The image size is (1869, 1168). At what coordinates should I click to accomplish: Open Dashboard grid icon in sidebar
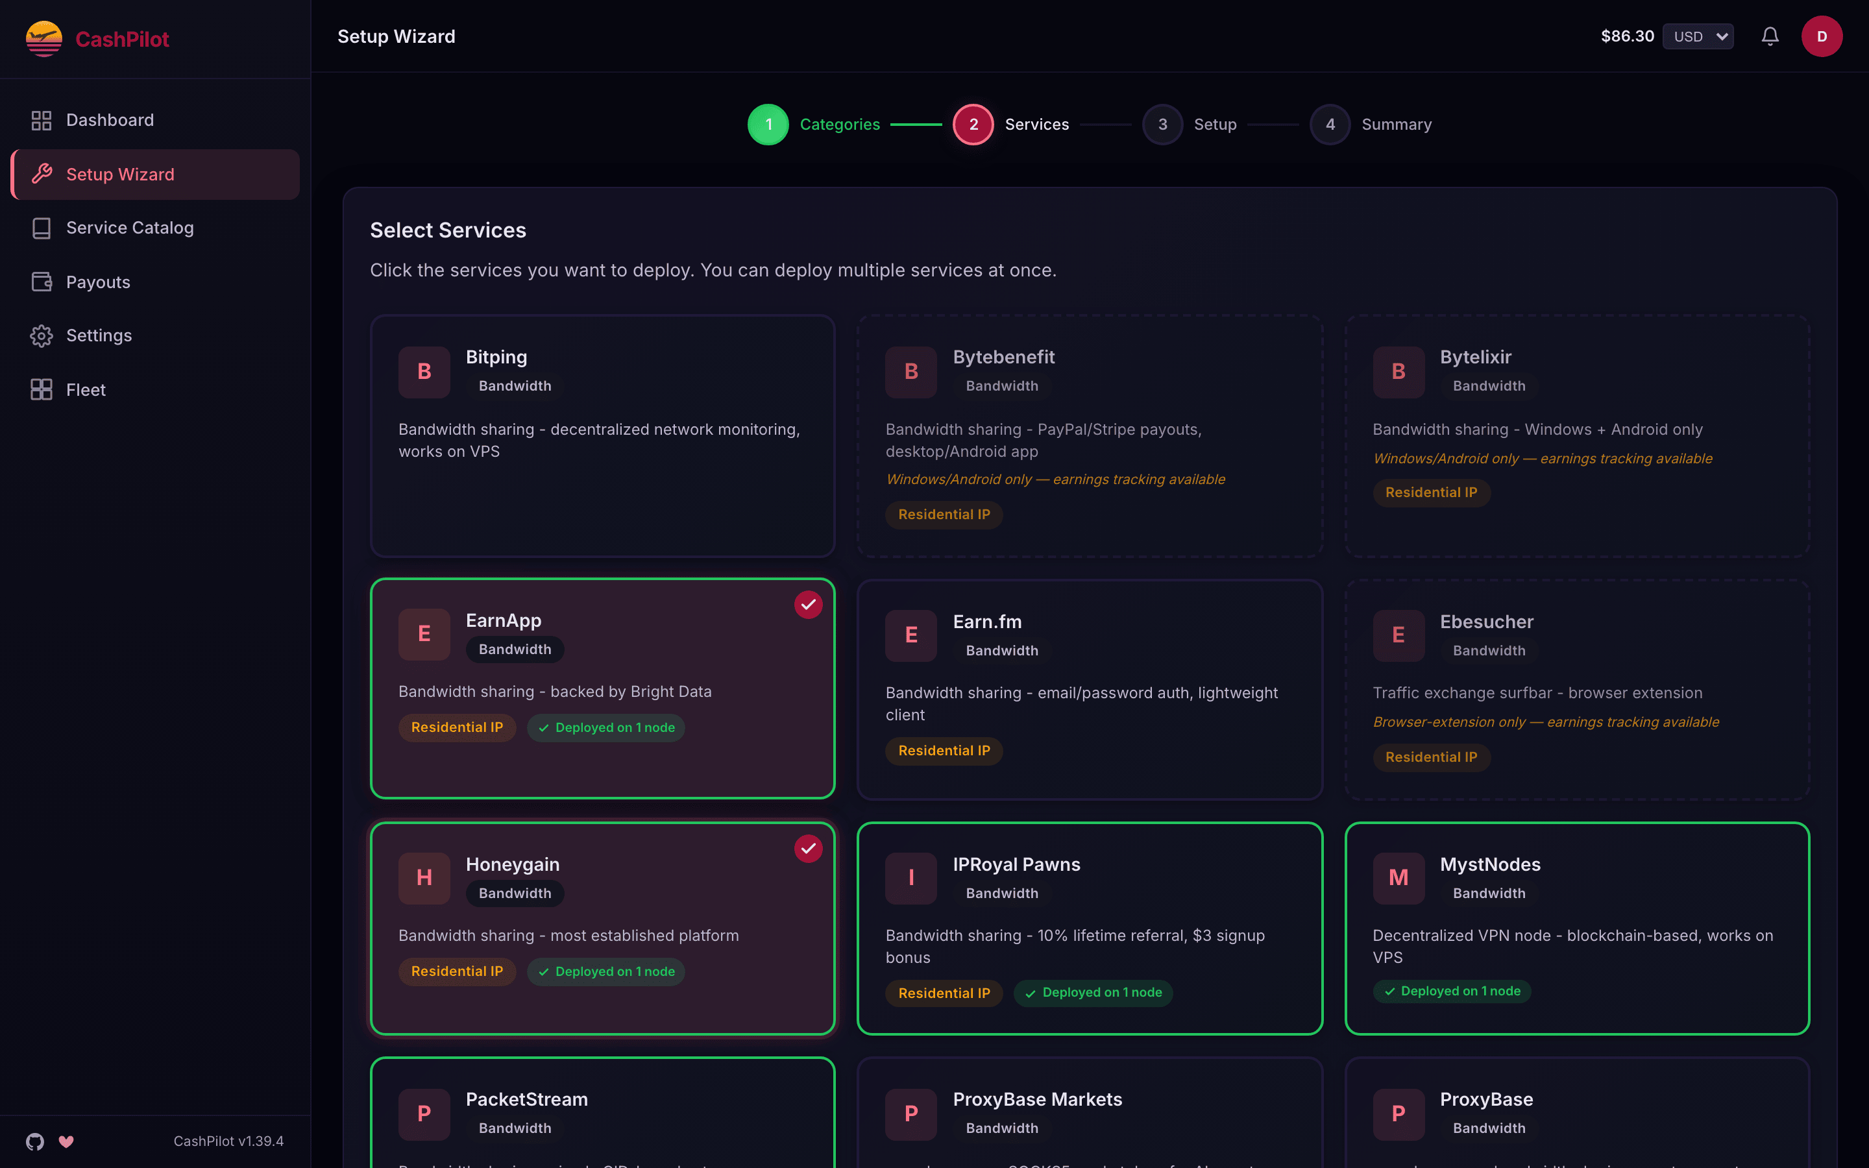tap(41, 121)
